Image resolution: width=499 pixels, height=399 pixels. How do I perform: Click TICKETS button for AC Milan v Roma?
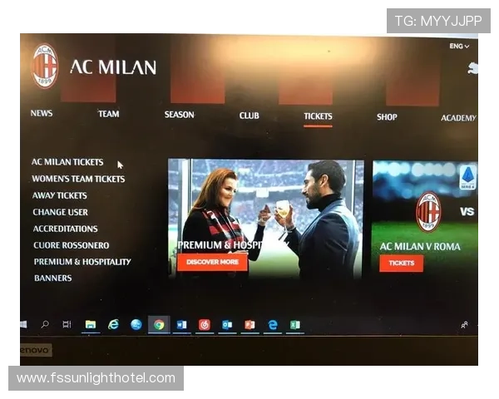401,263
